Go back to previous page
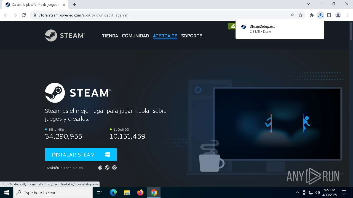This screenshot has width=353, height=198. [x=6, y=15]
